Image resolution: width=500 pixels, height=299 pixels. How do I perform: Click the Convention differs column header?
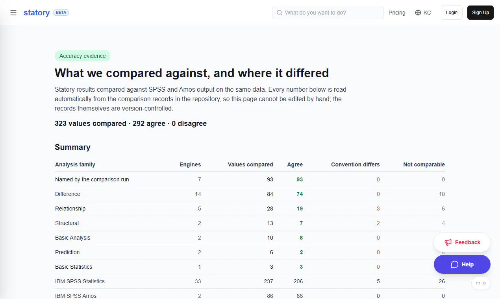356,164
